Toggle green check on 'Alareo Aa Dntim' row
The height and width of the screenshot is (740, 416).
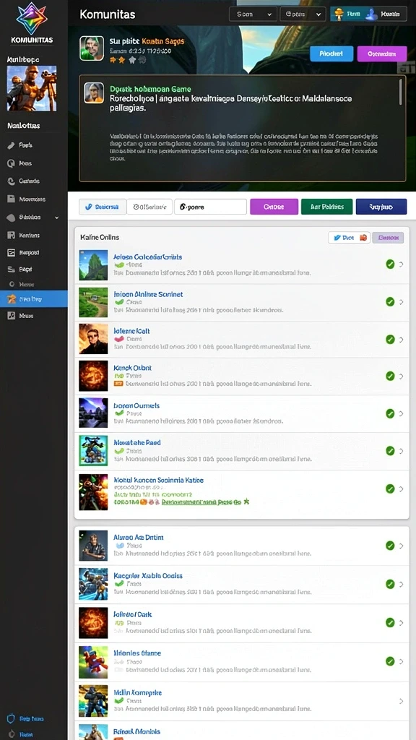pyautogui.click(x=390, y=546)
